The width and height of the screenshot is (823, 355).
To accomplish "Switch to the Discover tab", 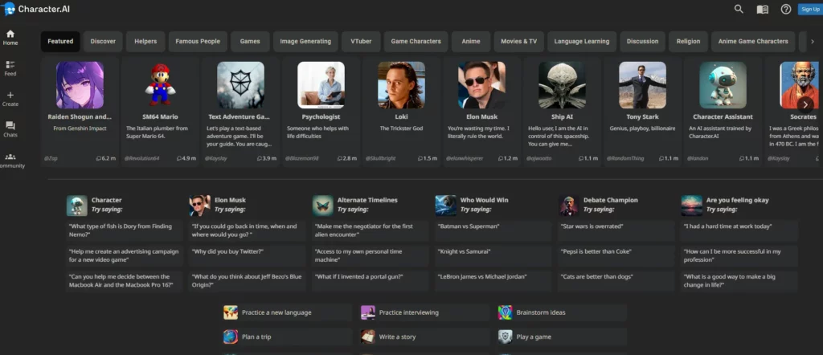I will tap(103, 41).
